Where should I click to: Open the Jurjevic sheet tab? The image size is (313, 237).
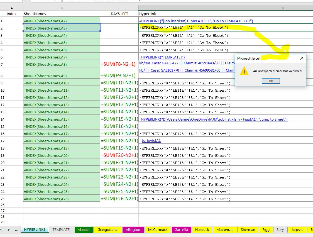(297, 229)
